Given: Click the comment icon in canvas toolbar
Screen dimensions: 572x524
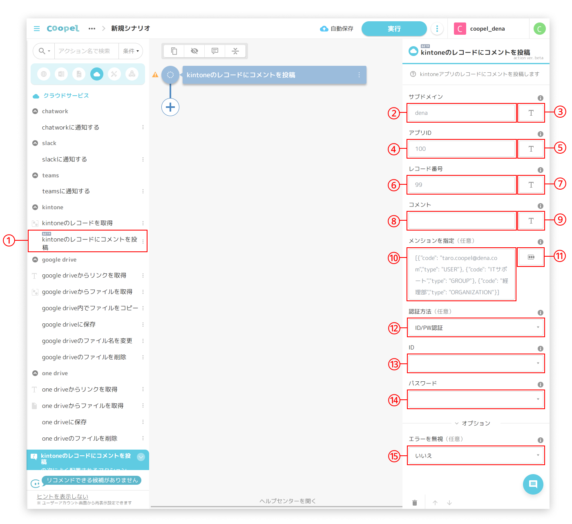Looking at the screenshot, I should click(x=215, y=51).
